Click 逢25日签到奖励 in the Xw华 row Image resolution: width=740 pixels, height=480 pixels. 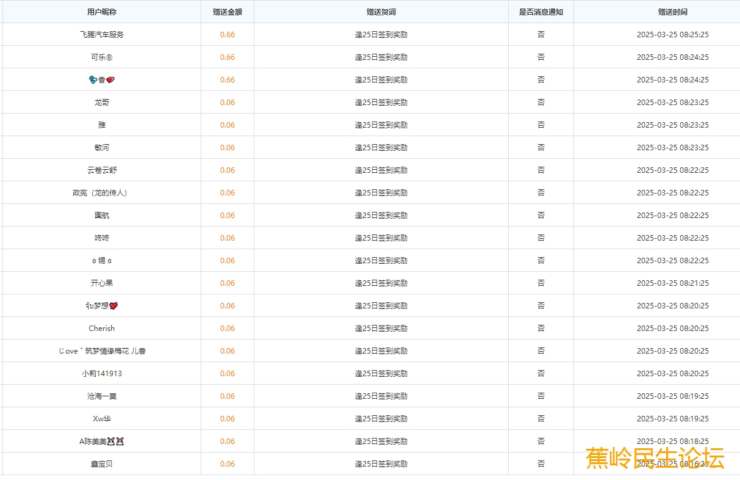[381, 419]
